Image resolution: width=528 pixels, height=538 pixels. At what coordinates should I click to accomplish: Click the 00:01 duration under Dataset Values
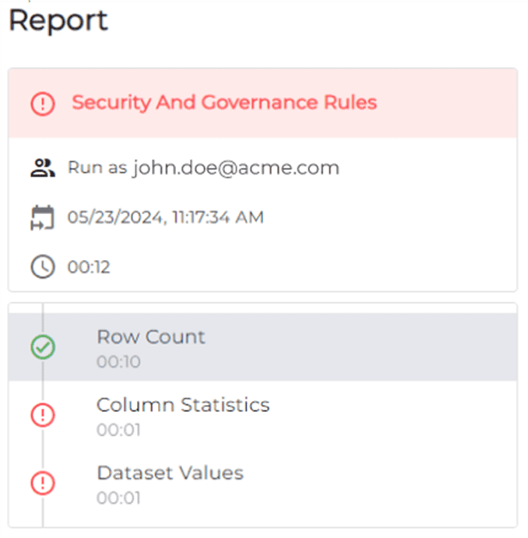(x=118, y=498)
